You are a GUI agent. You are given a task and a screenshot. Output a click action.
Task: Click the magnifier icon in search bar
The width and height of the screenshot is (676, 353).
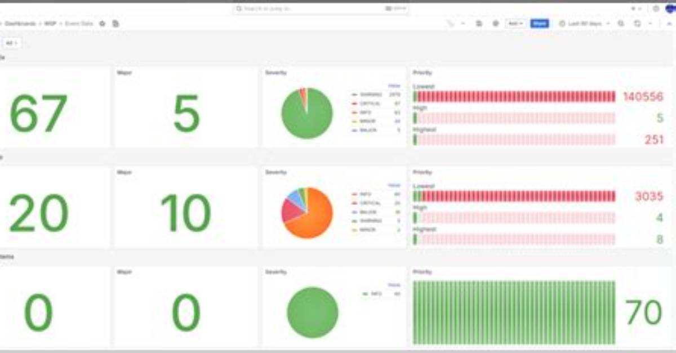(239, 8)
